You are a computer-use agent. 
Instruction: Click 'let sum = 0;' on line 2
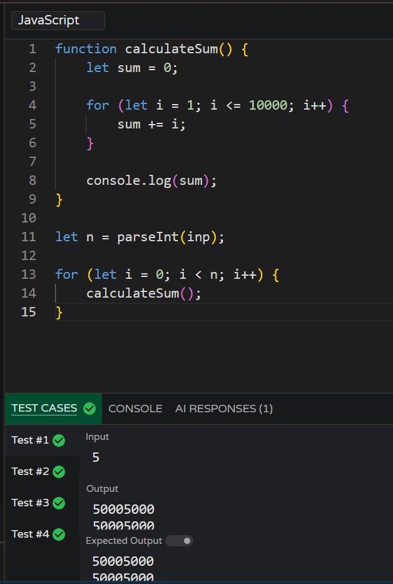coord(133,68)
